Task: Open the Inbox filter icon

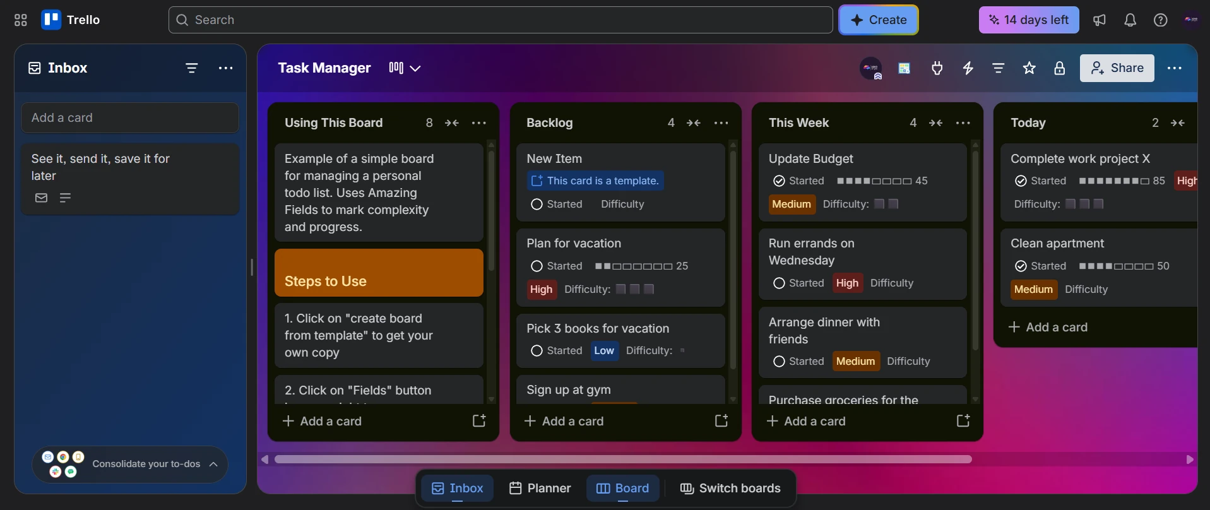Action: [x=192, y=68]
